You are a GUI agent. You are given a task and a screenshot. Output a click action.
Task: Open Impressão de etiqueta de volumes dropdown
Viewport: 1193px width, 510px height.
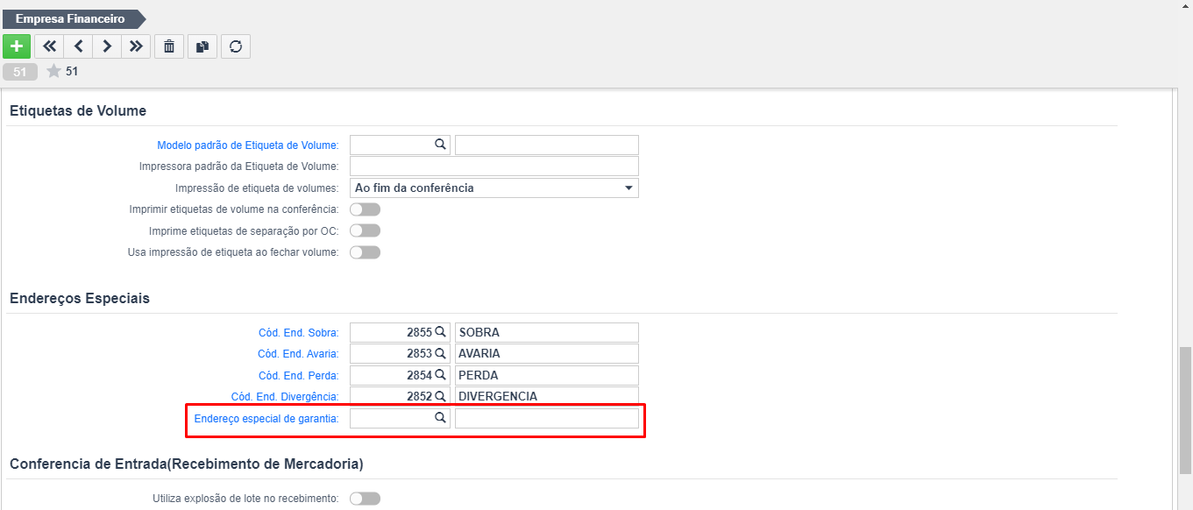click(x=494, y=188)
